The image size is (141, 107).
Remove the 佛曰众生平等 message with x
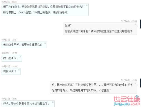click(45, 43)
